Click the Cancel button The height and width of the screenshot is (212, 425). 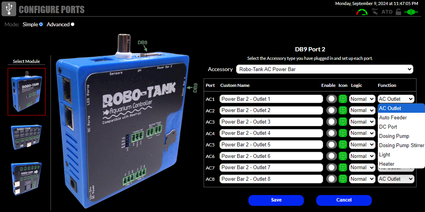tap(344, 200)
